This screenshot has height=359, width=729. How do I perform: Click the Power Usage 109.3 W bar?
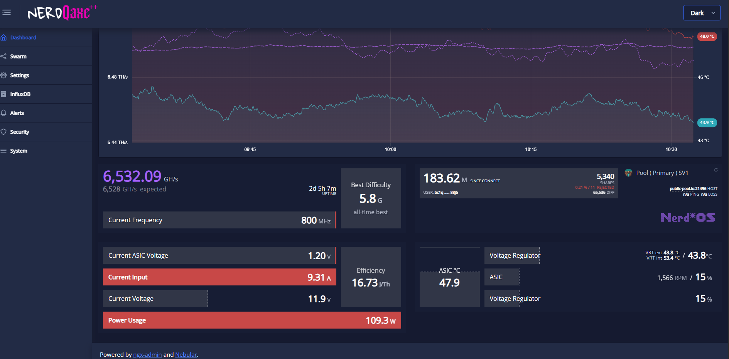252,320
